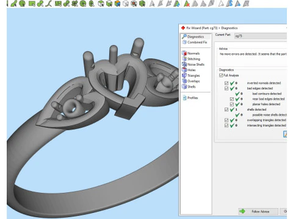This screenshot has height=219, width=293.
Task: Click the green triangle with blue corner icon
Action: (x=176, y=4)
